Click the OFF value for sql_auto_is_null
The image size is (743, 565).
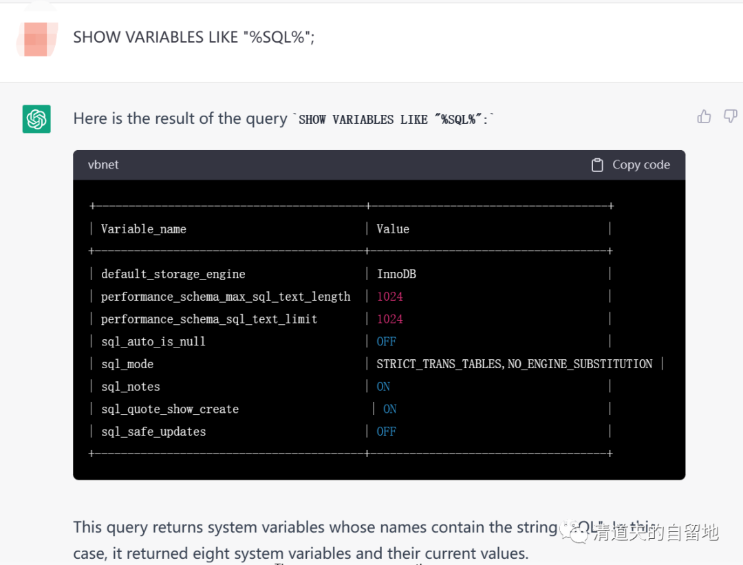(x=386, y=341)
